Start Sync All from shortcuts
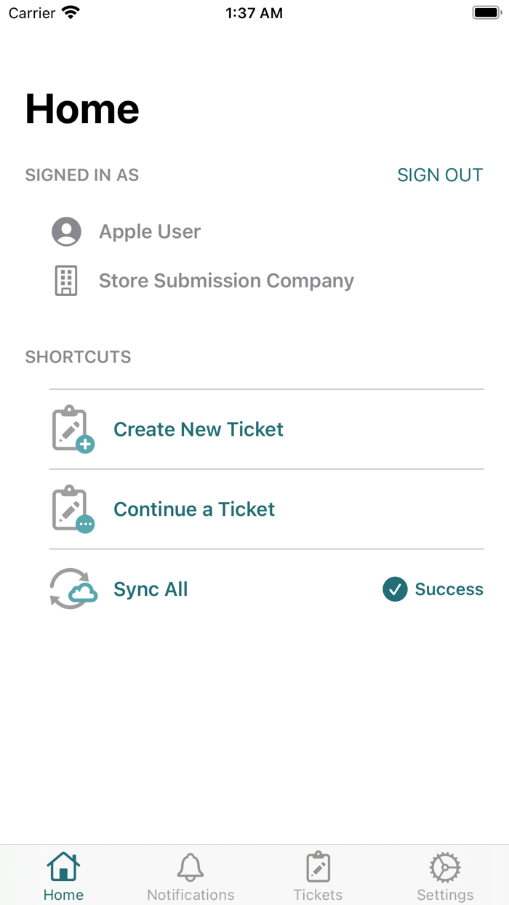The image size is (509, 905). (151, 589)
